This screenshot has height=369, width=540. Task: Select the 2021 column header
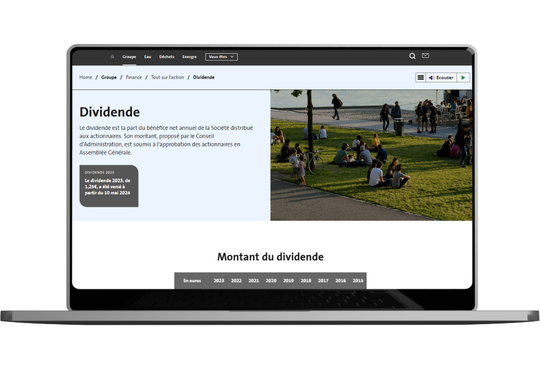[x=254, y=281]
